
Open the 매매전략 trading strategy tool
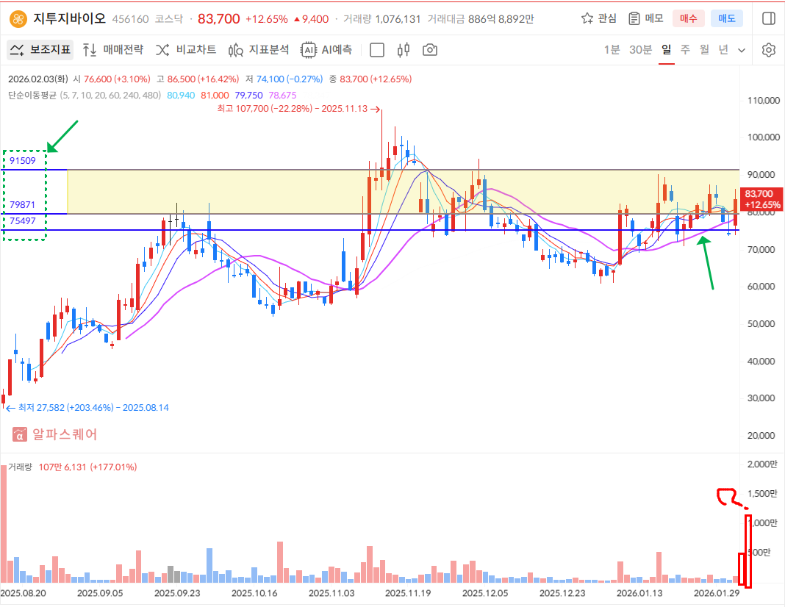[x=112, y=50]
